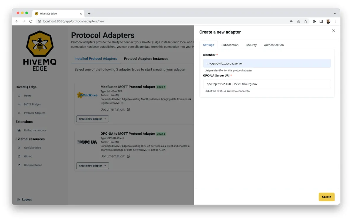Click the browser address bar URL
The width and height of the screenshot is (352, 221).
point(74,21)
